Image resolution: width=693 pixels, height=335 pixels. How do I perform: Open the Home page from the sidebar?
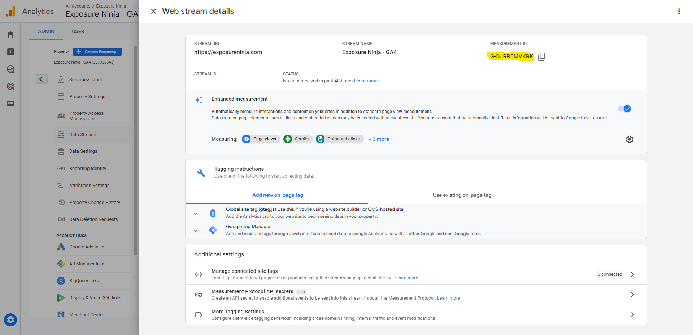click(10, 34)
